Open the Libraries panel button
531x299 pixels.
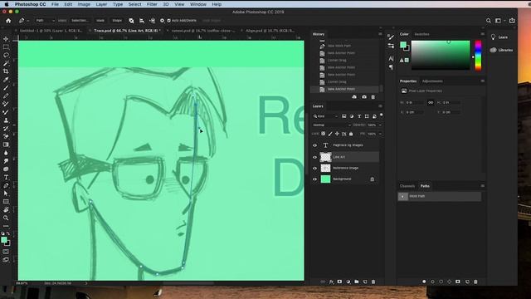click(x=501, y=50)
